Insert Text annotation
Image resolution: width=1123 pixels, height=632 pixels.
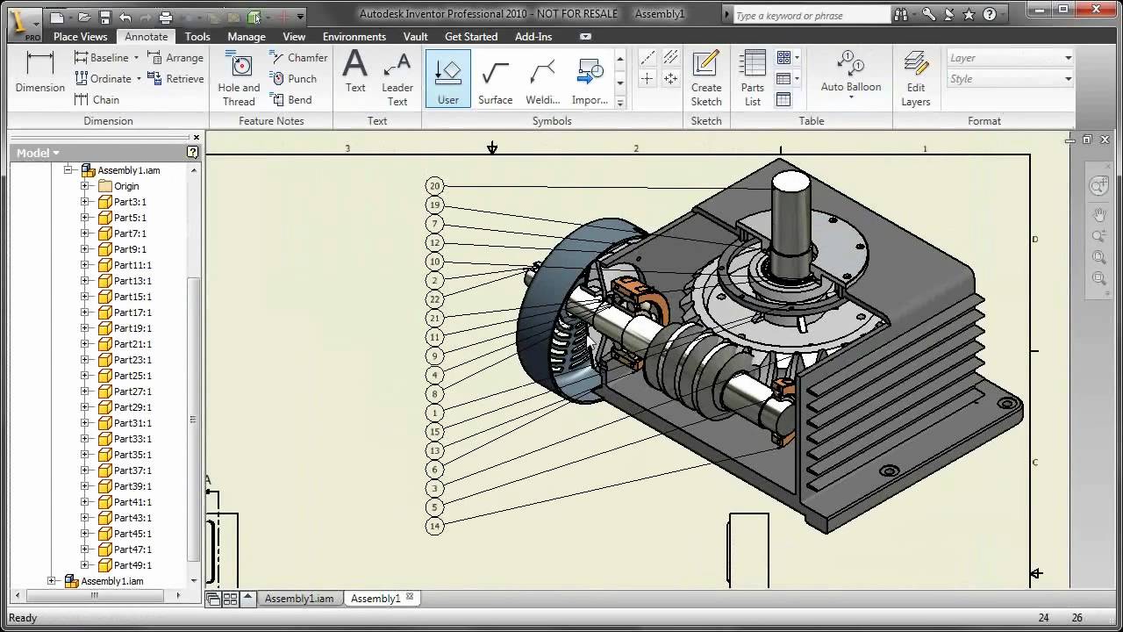[355, 72]
